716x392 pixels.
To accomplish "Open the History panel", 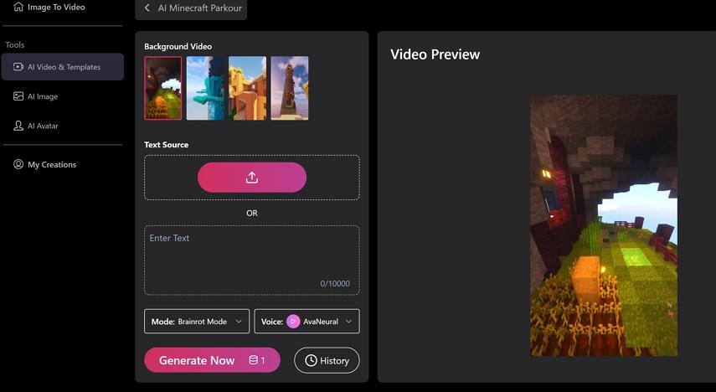I will click(327, 360).
